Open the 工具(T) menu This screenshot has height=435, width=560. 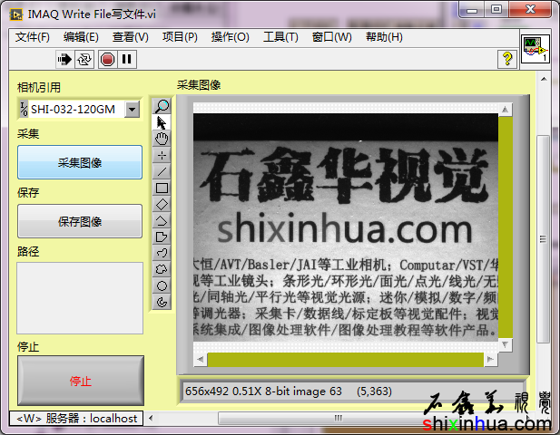(x=280, y=37)
